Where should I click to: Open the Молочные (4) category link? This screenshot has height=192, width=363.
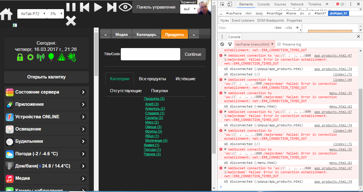(156, 141)
